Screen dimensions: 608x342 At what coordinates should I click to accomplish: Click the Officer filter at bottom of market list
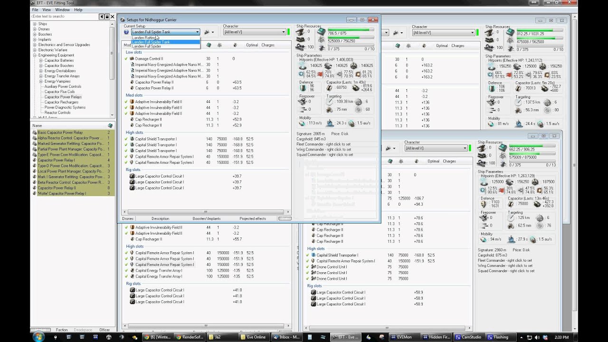pyautogui.click(x=104, y=330)
